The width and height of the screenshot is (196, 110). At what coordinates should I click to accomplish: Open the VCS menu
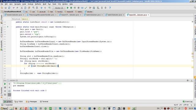point(59,4)
